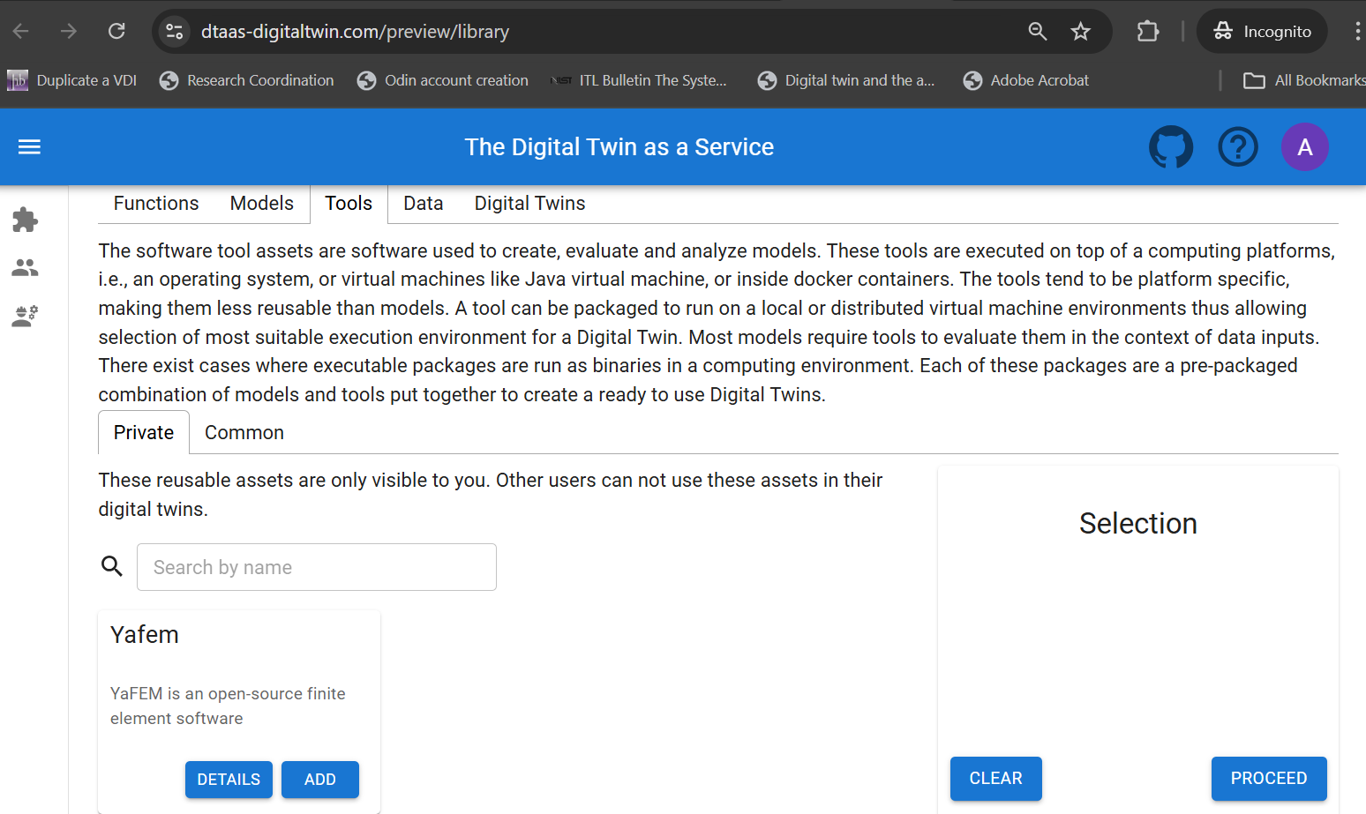
Task: Open the browser extensions puzzle icon
Action: (x=1148, y=31)
